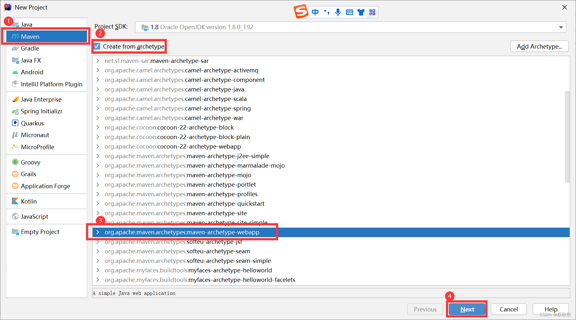Viewport: 576px width, 320px height.
Task: Click the Groovy icon
Action: [x=15, y=162]
